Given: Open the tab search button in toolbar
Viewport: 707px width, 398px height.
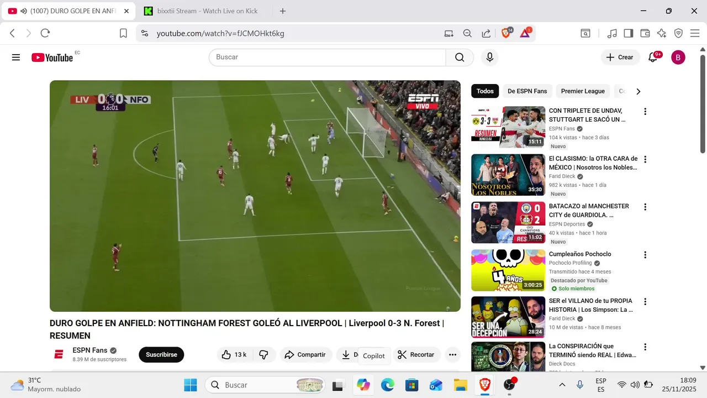Looking at the screenshot, I should point(585,33).
